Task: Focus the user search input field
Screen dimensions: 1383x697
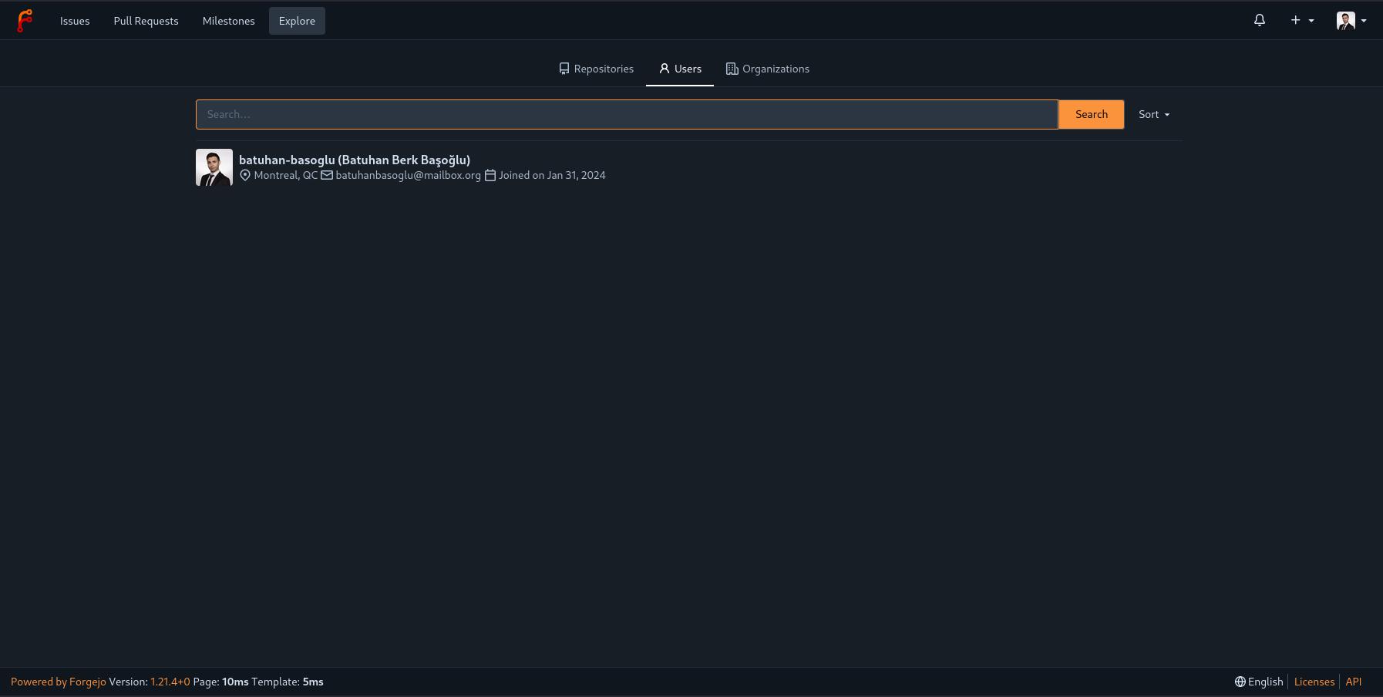Action: point(626,114)
